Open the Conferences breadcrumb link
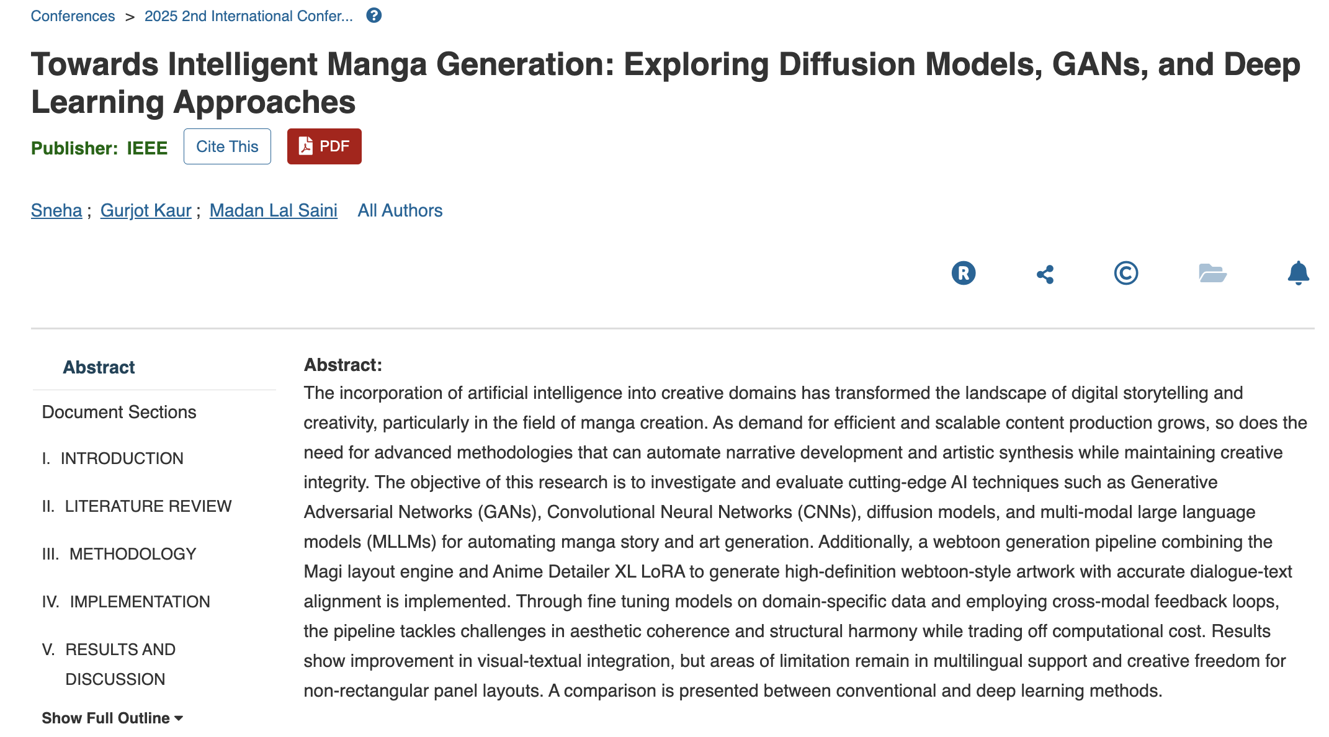The height and width of the screenshot is (737, 1329). pos(73,16)
